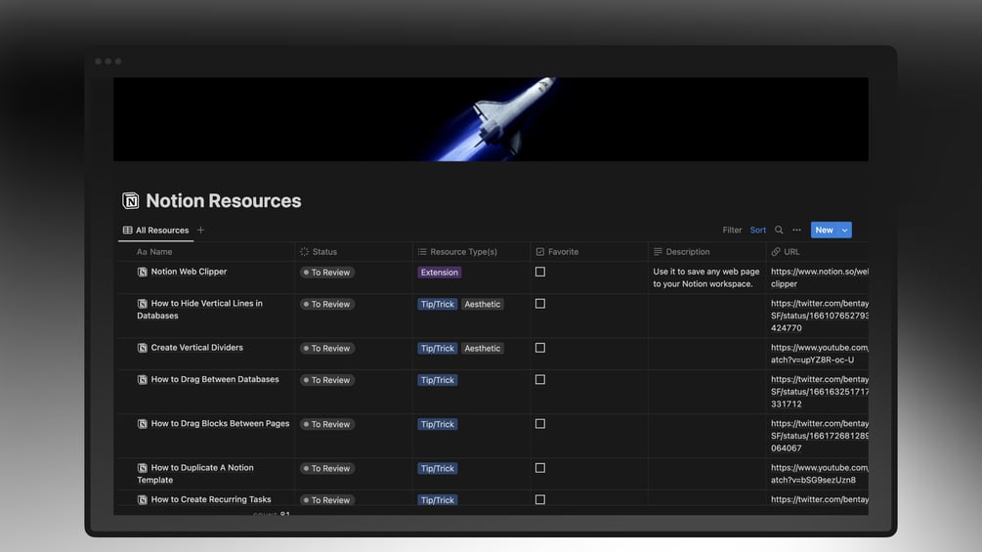Screen dimensions: 982x552
Task: Open database search with the magnifier icon
Action: click(779, 230)
